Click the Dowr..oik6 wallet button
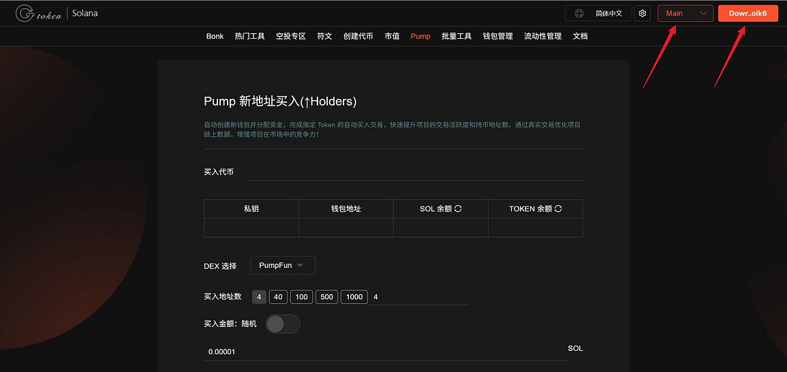The height and width of the screenshot is (372, 787). (748, 14)
